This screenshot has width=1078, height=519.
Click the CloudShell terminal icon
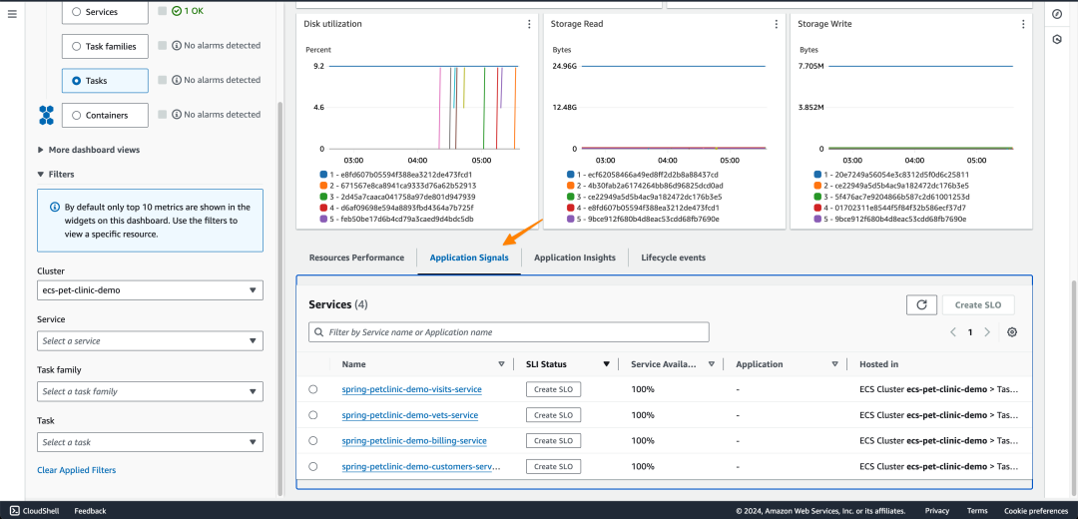tap(14, 511)
